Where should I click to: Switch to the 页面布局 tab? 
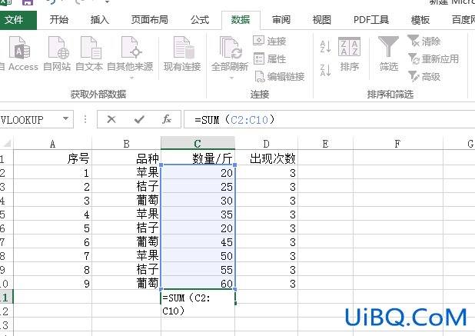click(150, 20)
